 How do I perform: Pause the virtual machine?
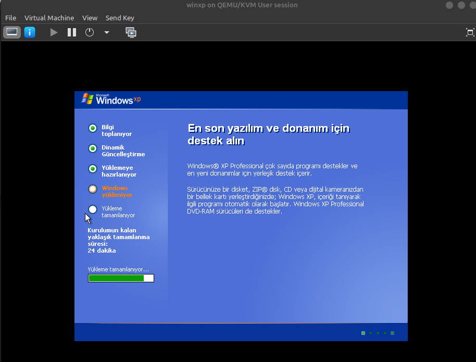point(72,32)
